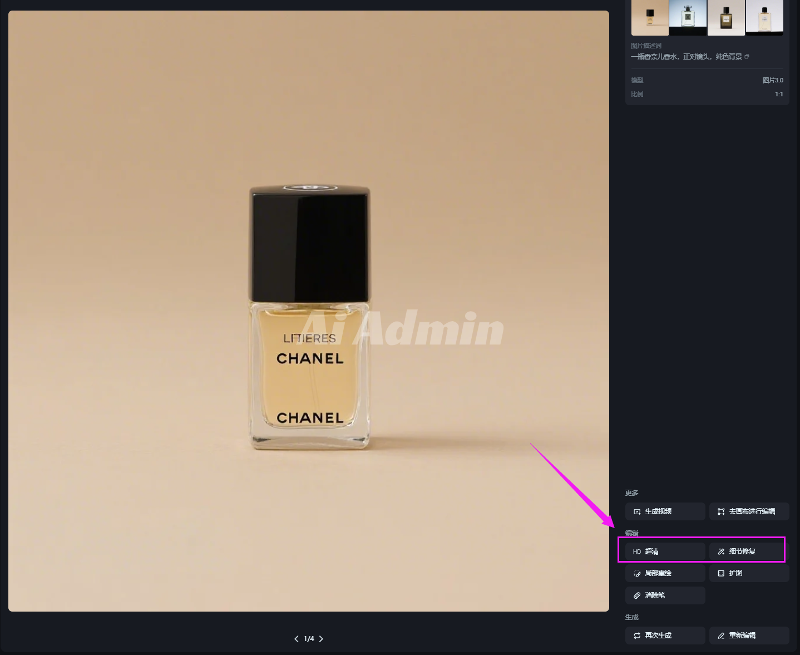Viewport: 800px width, 655px height.
Task: Click 再次生成 to regenerate
Action: tap(665, 636)
